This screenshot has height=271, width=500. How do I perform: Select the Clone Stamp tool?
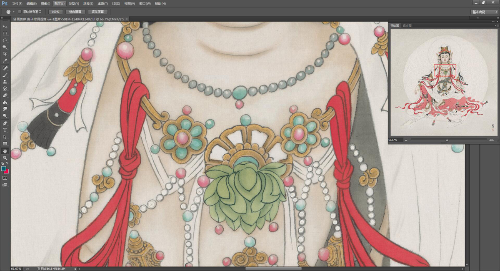tap(5, 82)
